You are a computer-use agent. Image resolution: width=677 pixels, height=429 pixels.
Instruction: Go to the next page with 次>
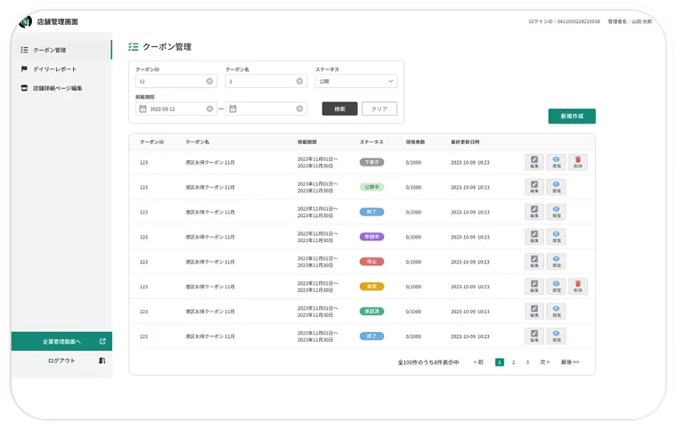pyautogui.click(x=544, y=362)
